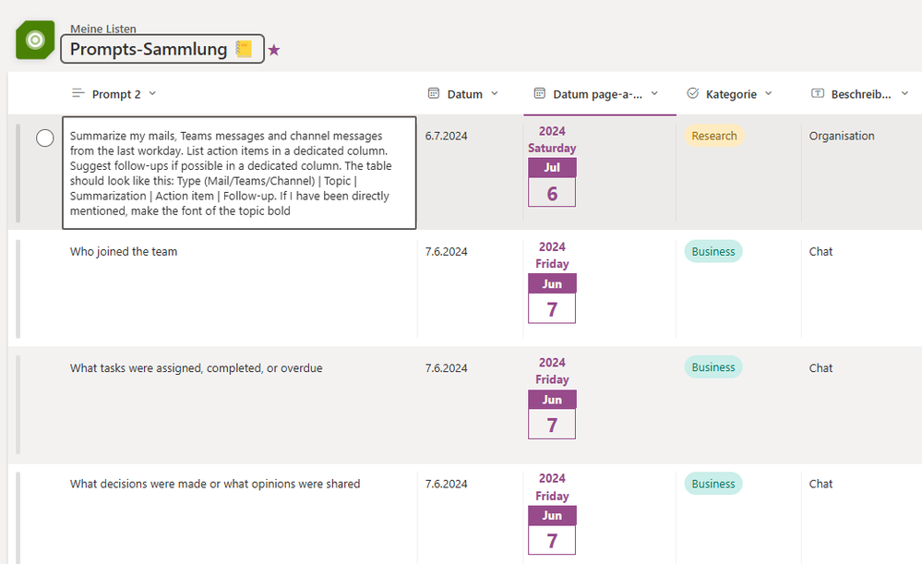Open the Prompt 2 column dropdown
922x564 pixels.
(x=152, y=93)
